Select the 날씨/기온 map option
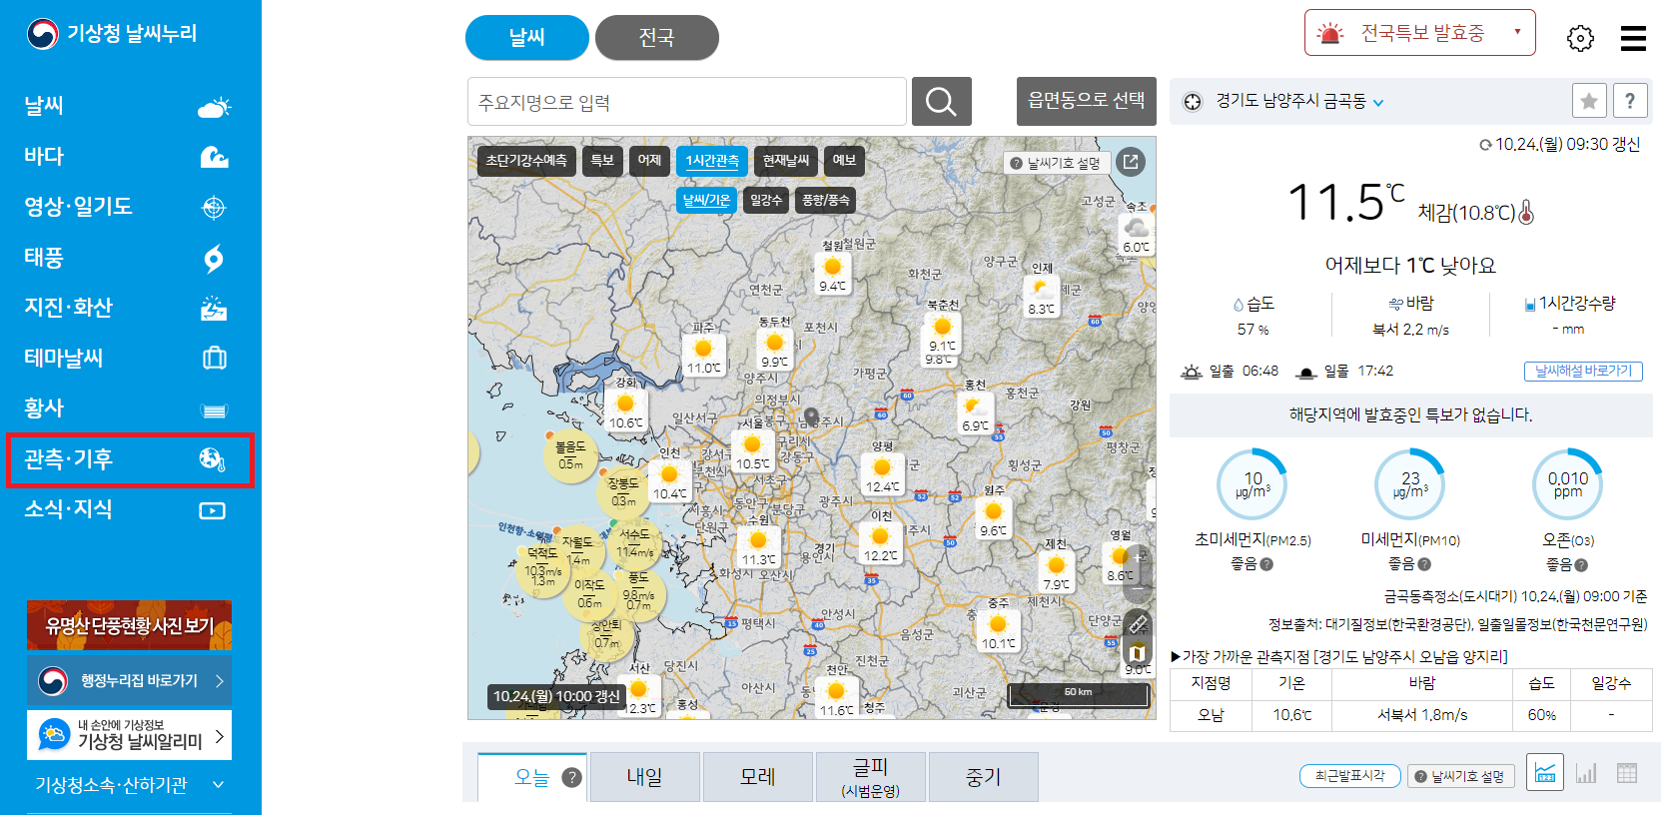This screenshot has width=1671, height=815. click(x=706, y=201)
